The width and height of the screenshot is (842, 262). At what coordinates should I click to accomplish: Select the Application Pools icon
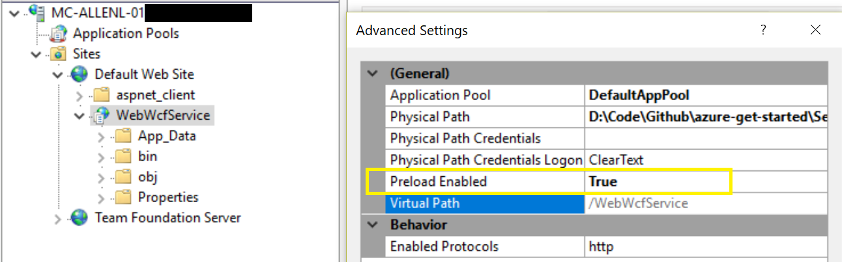59,33
